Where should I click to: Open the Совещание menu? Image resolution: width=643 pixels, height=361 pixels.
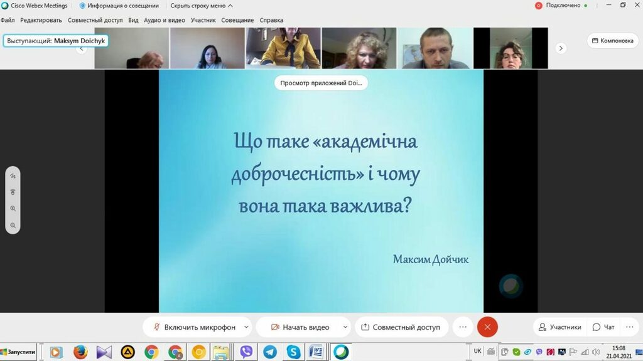238,20
